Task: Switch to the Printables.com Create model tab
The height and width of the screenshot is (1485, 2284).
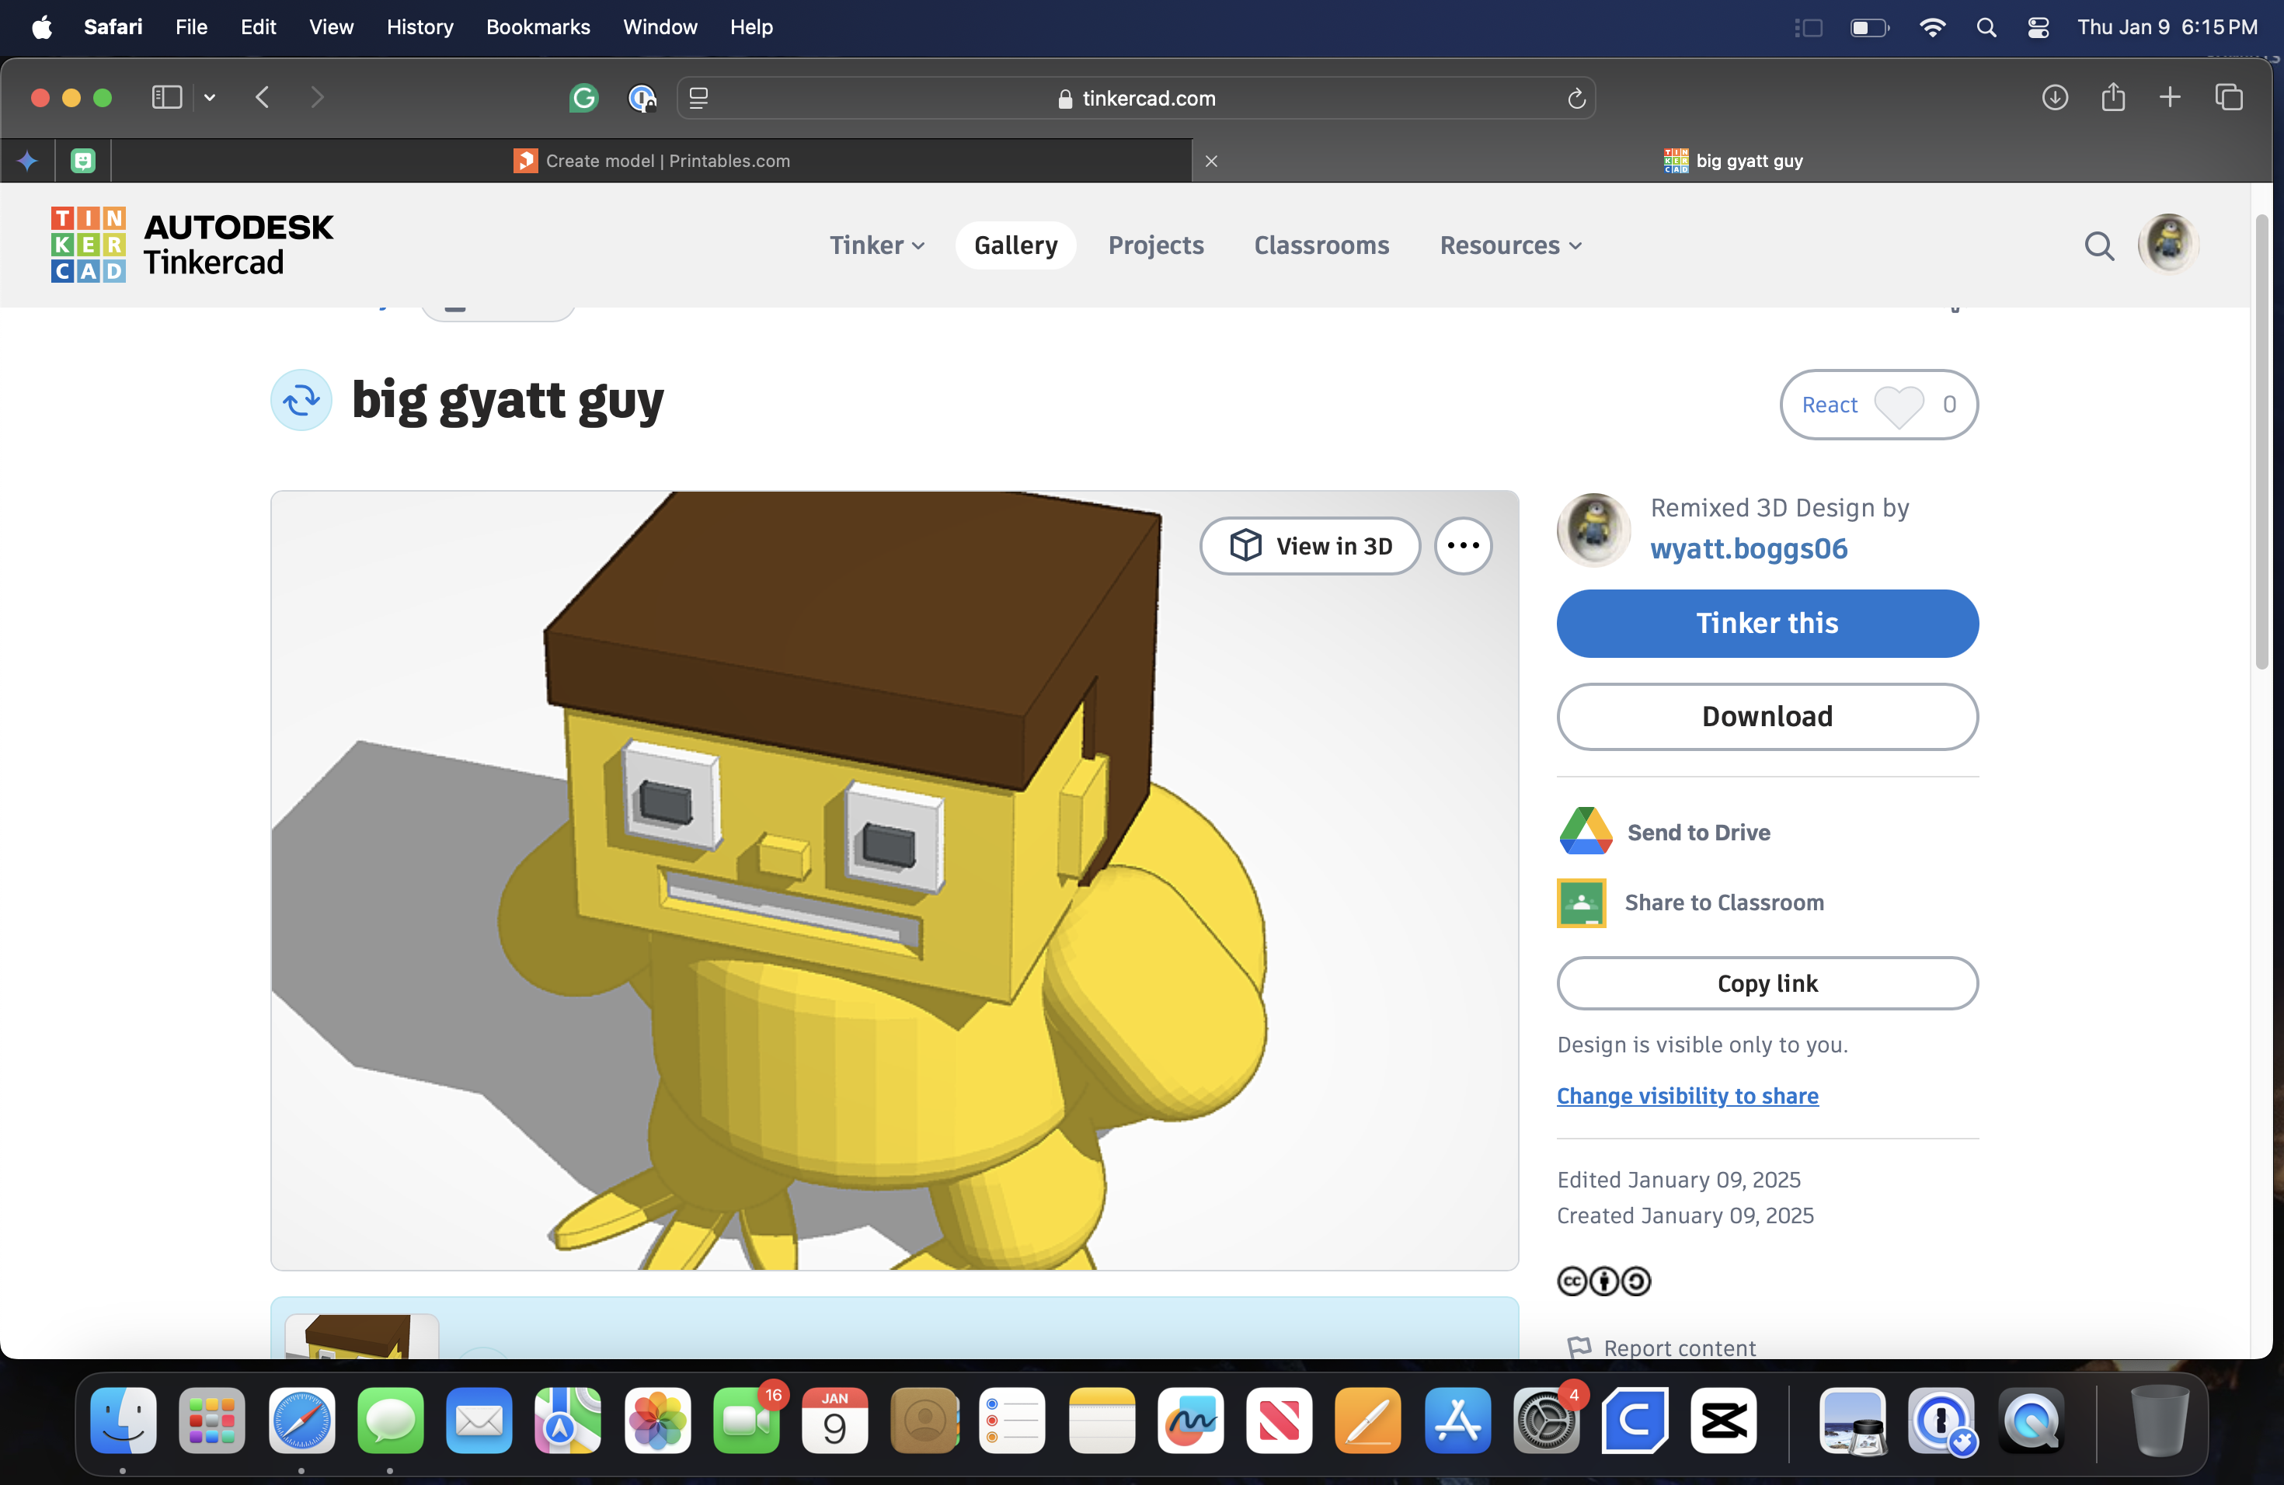Action: coord(653,162)
